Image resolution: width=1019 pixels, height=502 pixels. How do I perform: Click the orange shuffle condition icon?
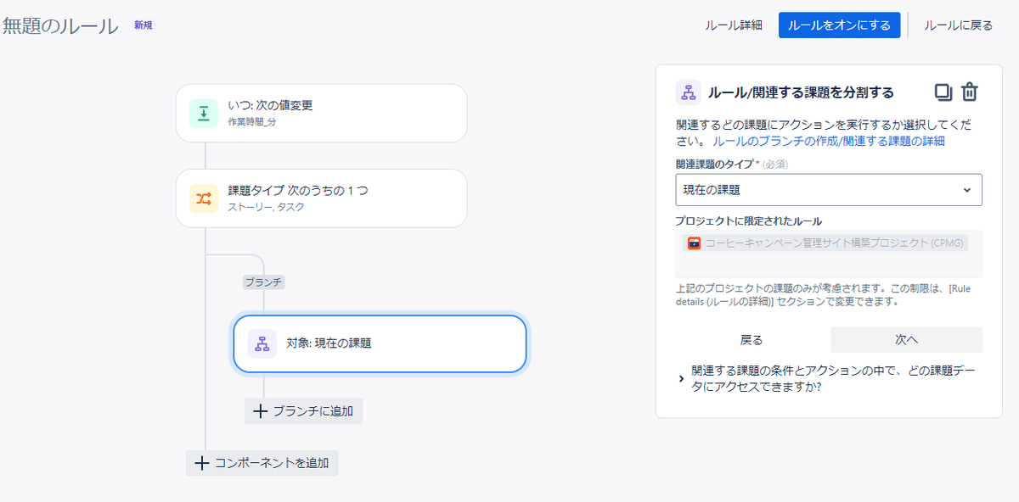tap(203, 198)
